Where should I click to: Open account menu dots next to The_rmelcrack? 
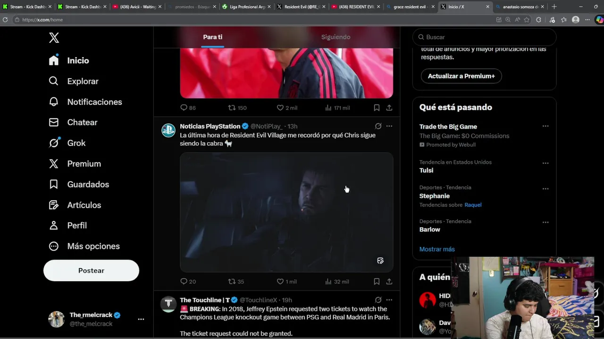tap(141, 319)
